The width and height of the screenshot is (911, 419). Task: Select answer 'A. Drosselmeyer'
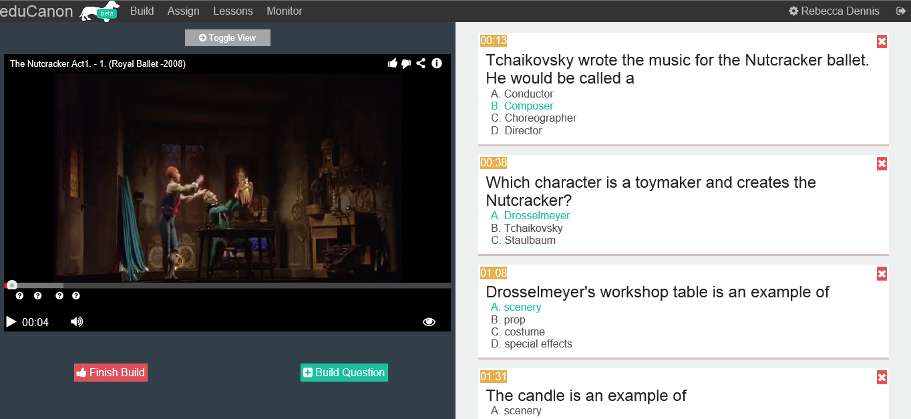(x=530, y=215)
